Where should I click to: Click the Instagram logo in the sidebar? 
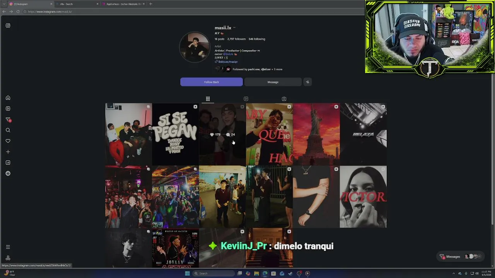click(8, 25)
